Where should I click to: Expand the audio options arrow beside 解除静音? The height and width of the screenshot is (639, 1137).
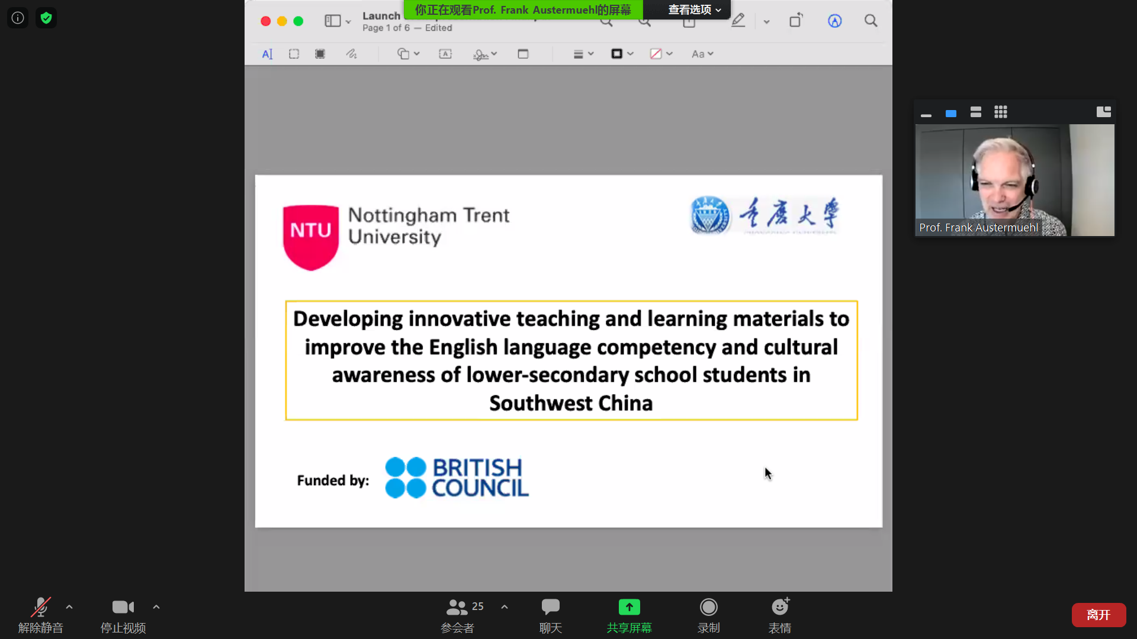[x=69, y=607]
